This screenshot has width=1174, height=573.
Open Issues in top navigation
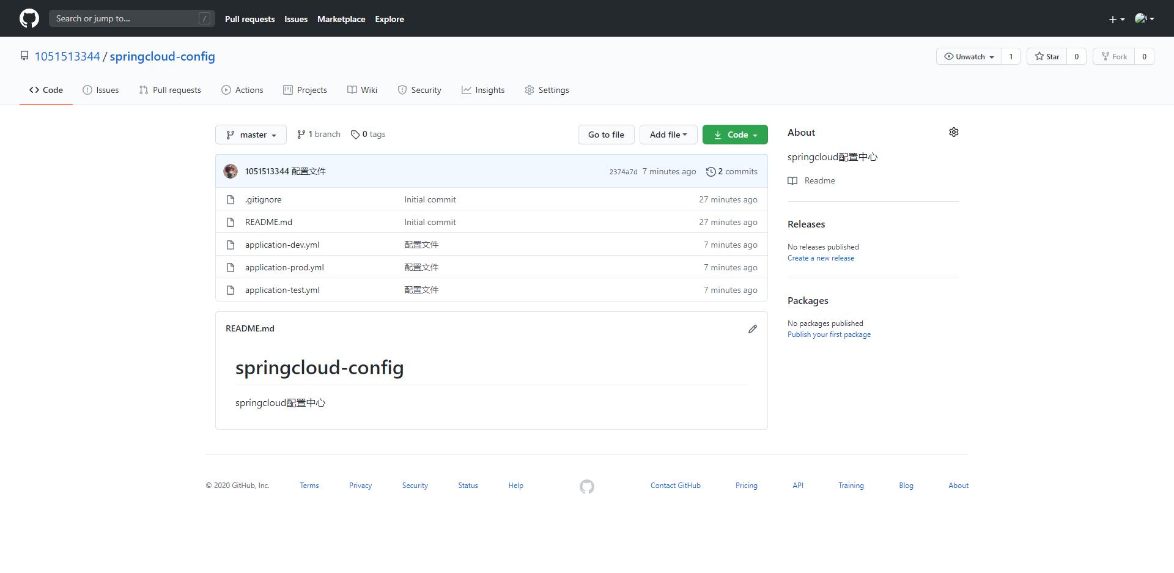[x=296, y=19]
